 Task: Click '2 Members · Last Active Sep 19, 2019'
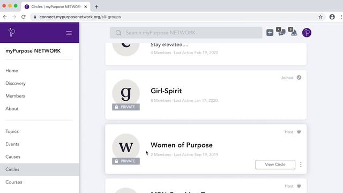point(184,154)
